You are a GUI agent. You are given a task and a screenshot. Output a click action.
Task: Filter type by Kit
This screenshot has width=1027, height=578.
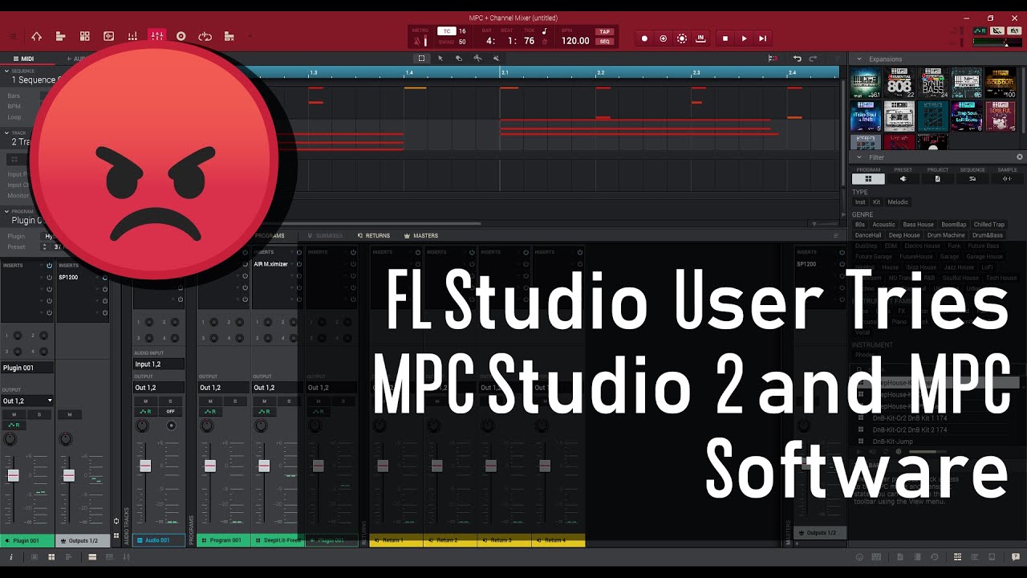[x=876, y=202]
